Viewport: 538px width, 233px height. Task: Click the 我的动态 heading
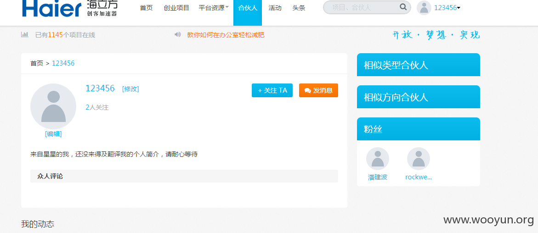[37, 224]
